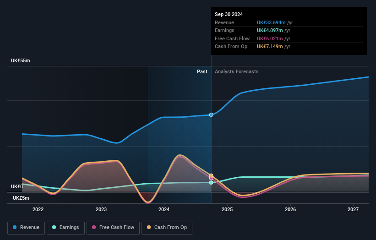Click the Revenue label in tooltip
Screen dimensions: 376x240
coord(224,22)
